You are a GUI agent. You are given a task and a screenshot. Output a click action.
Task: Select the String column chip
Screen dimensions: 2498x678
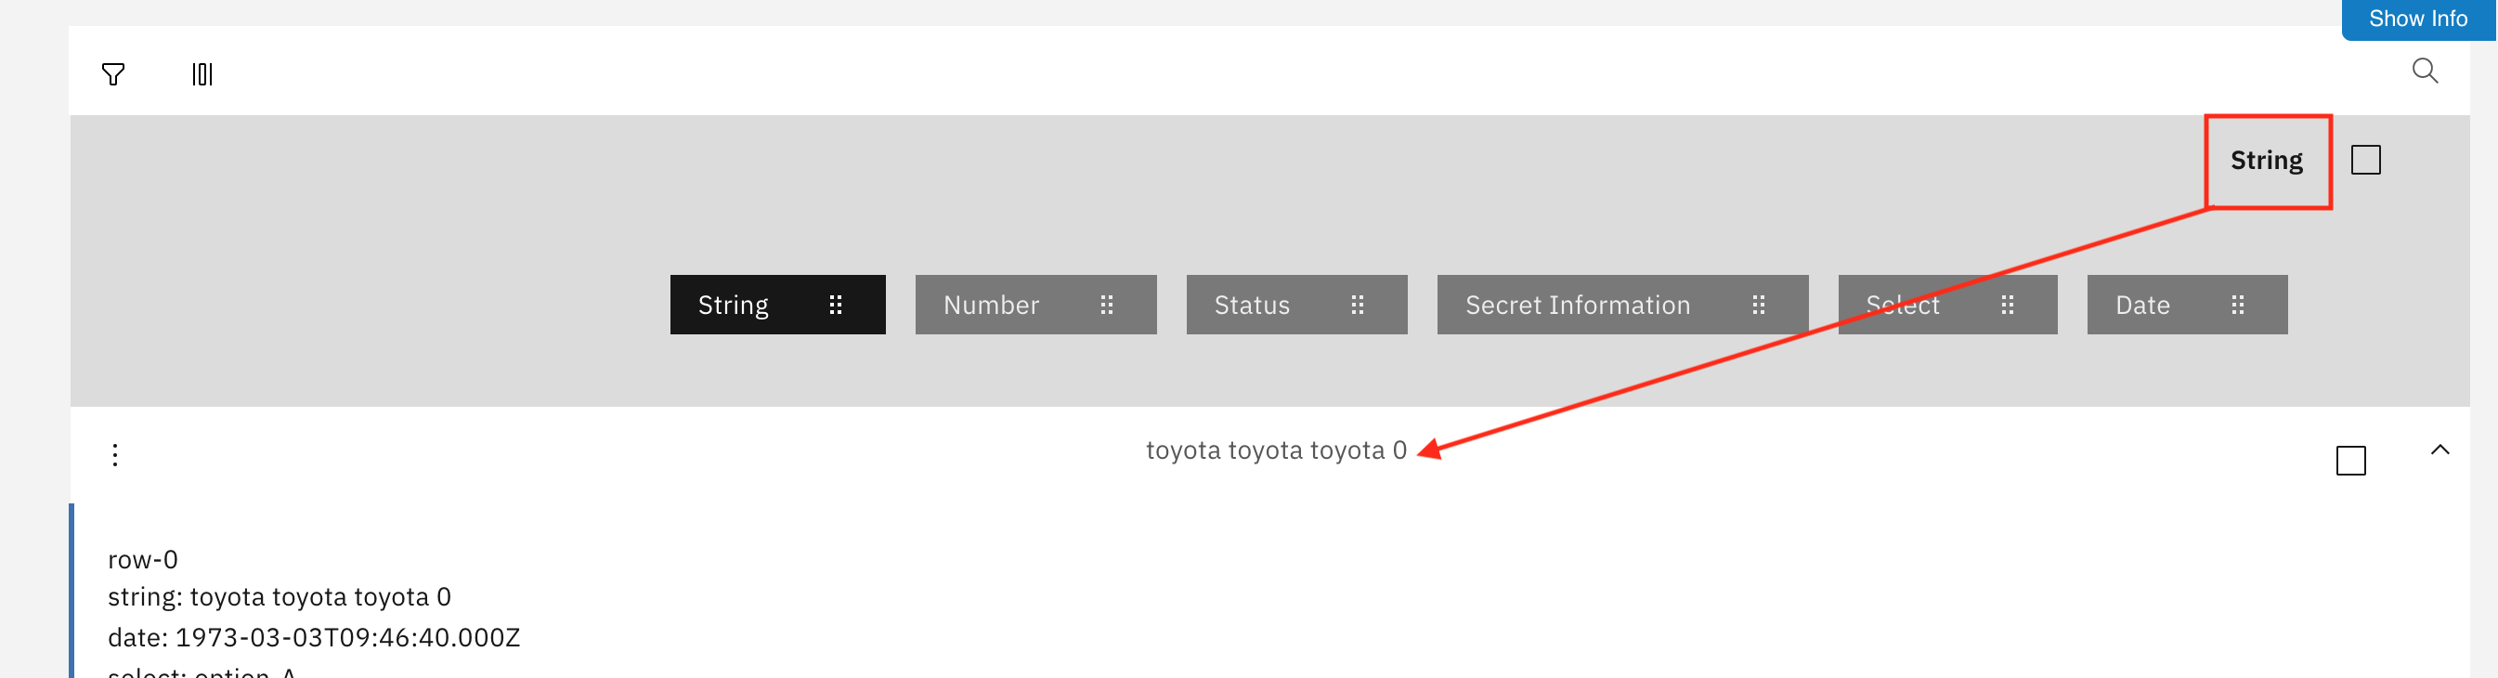[777, 305]
